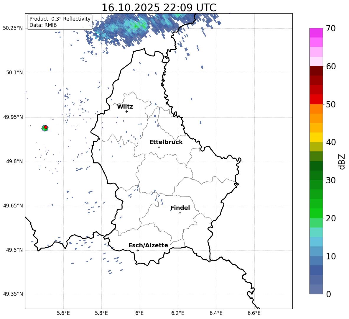
Task: Select the Findel station label
Action: 180,208
